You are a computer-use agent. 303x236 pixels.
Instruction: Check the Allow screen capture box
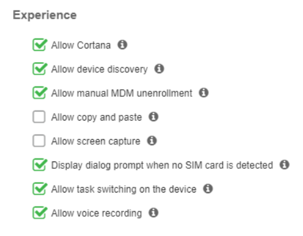click(39, 141)
